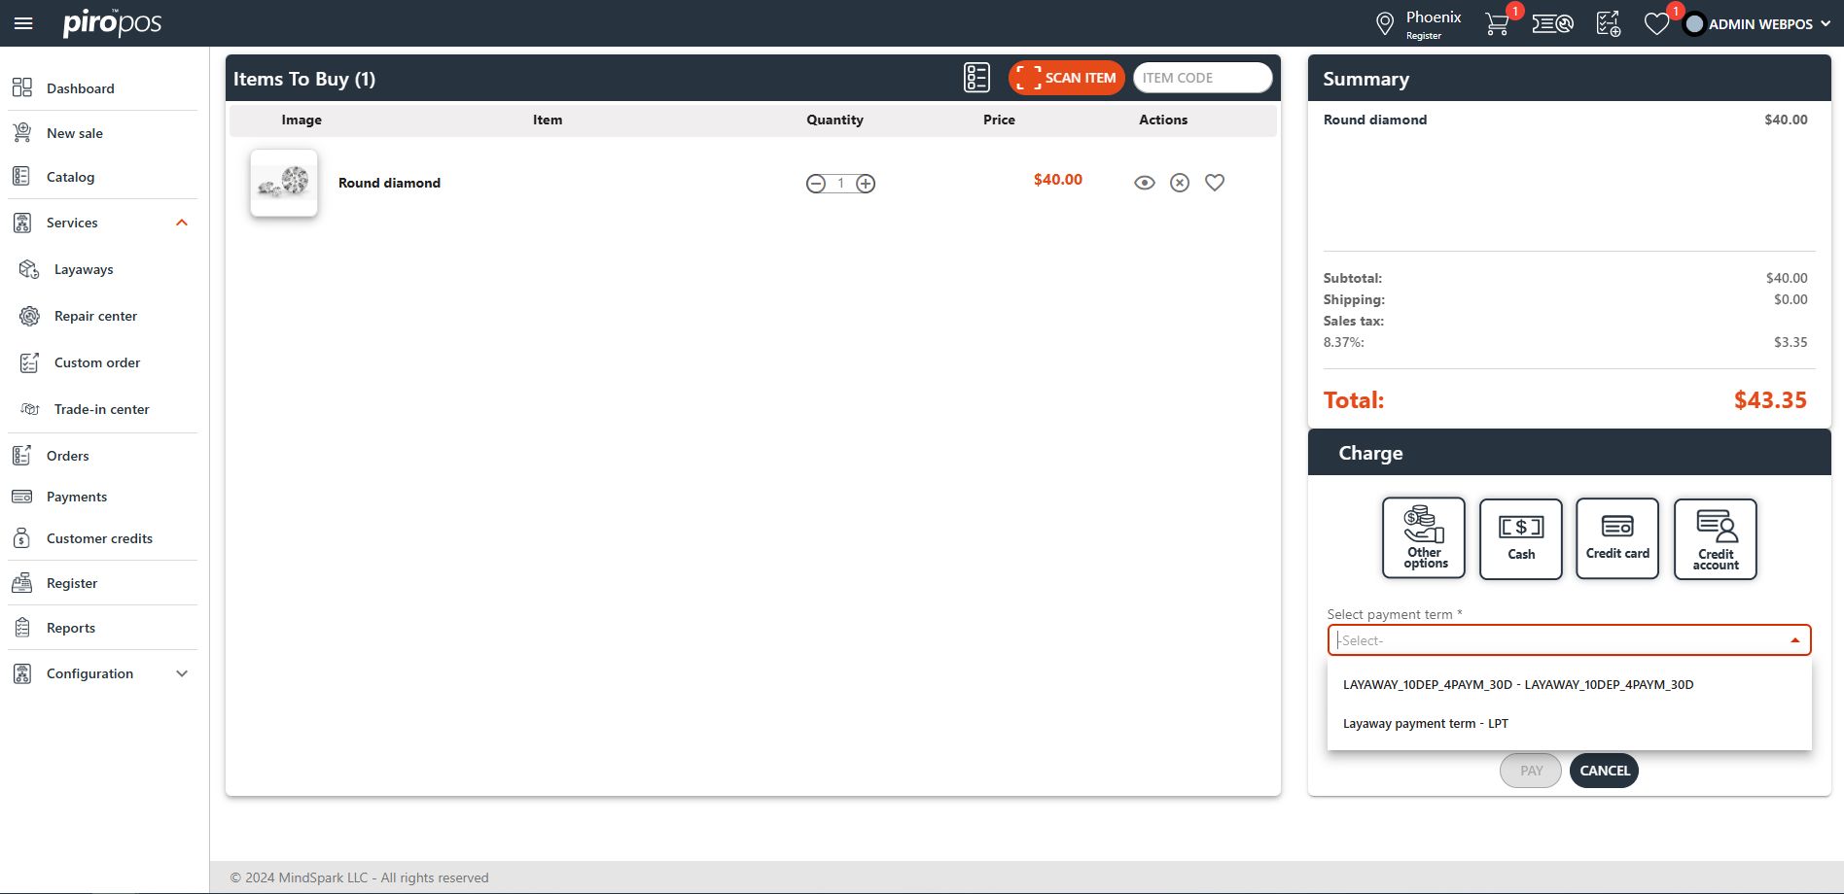Remove Round diamond with the X icon
The image size is (1844, 894).
tap(1179, 183)
